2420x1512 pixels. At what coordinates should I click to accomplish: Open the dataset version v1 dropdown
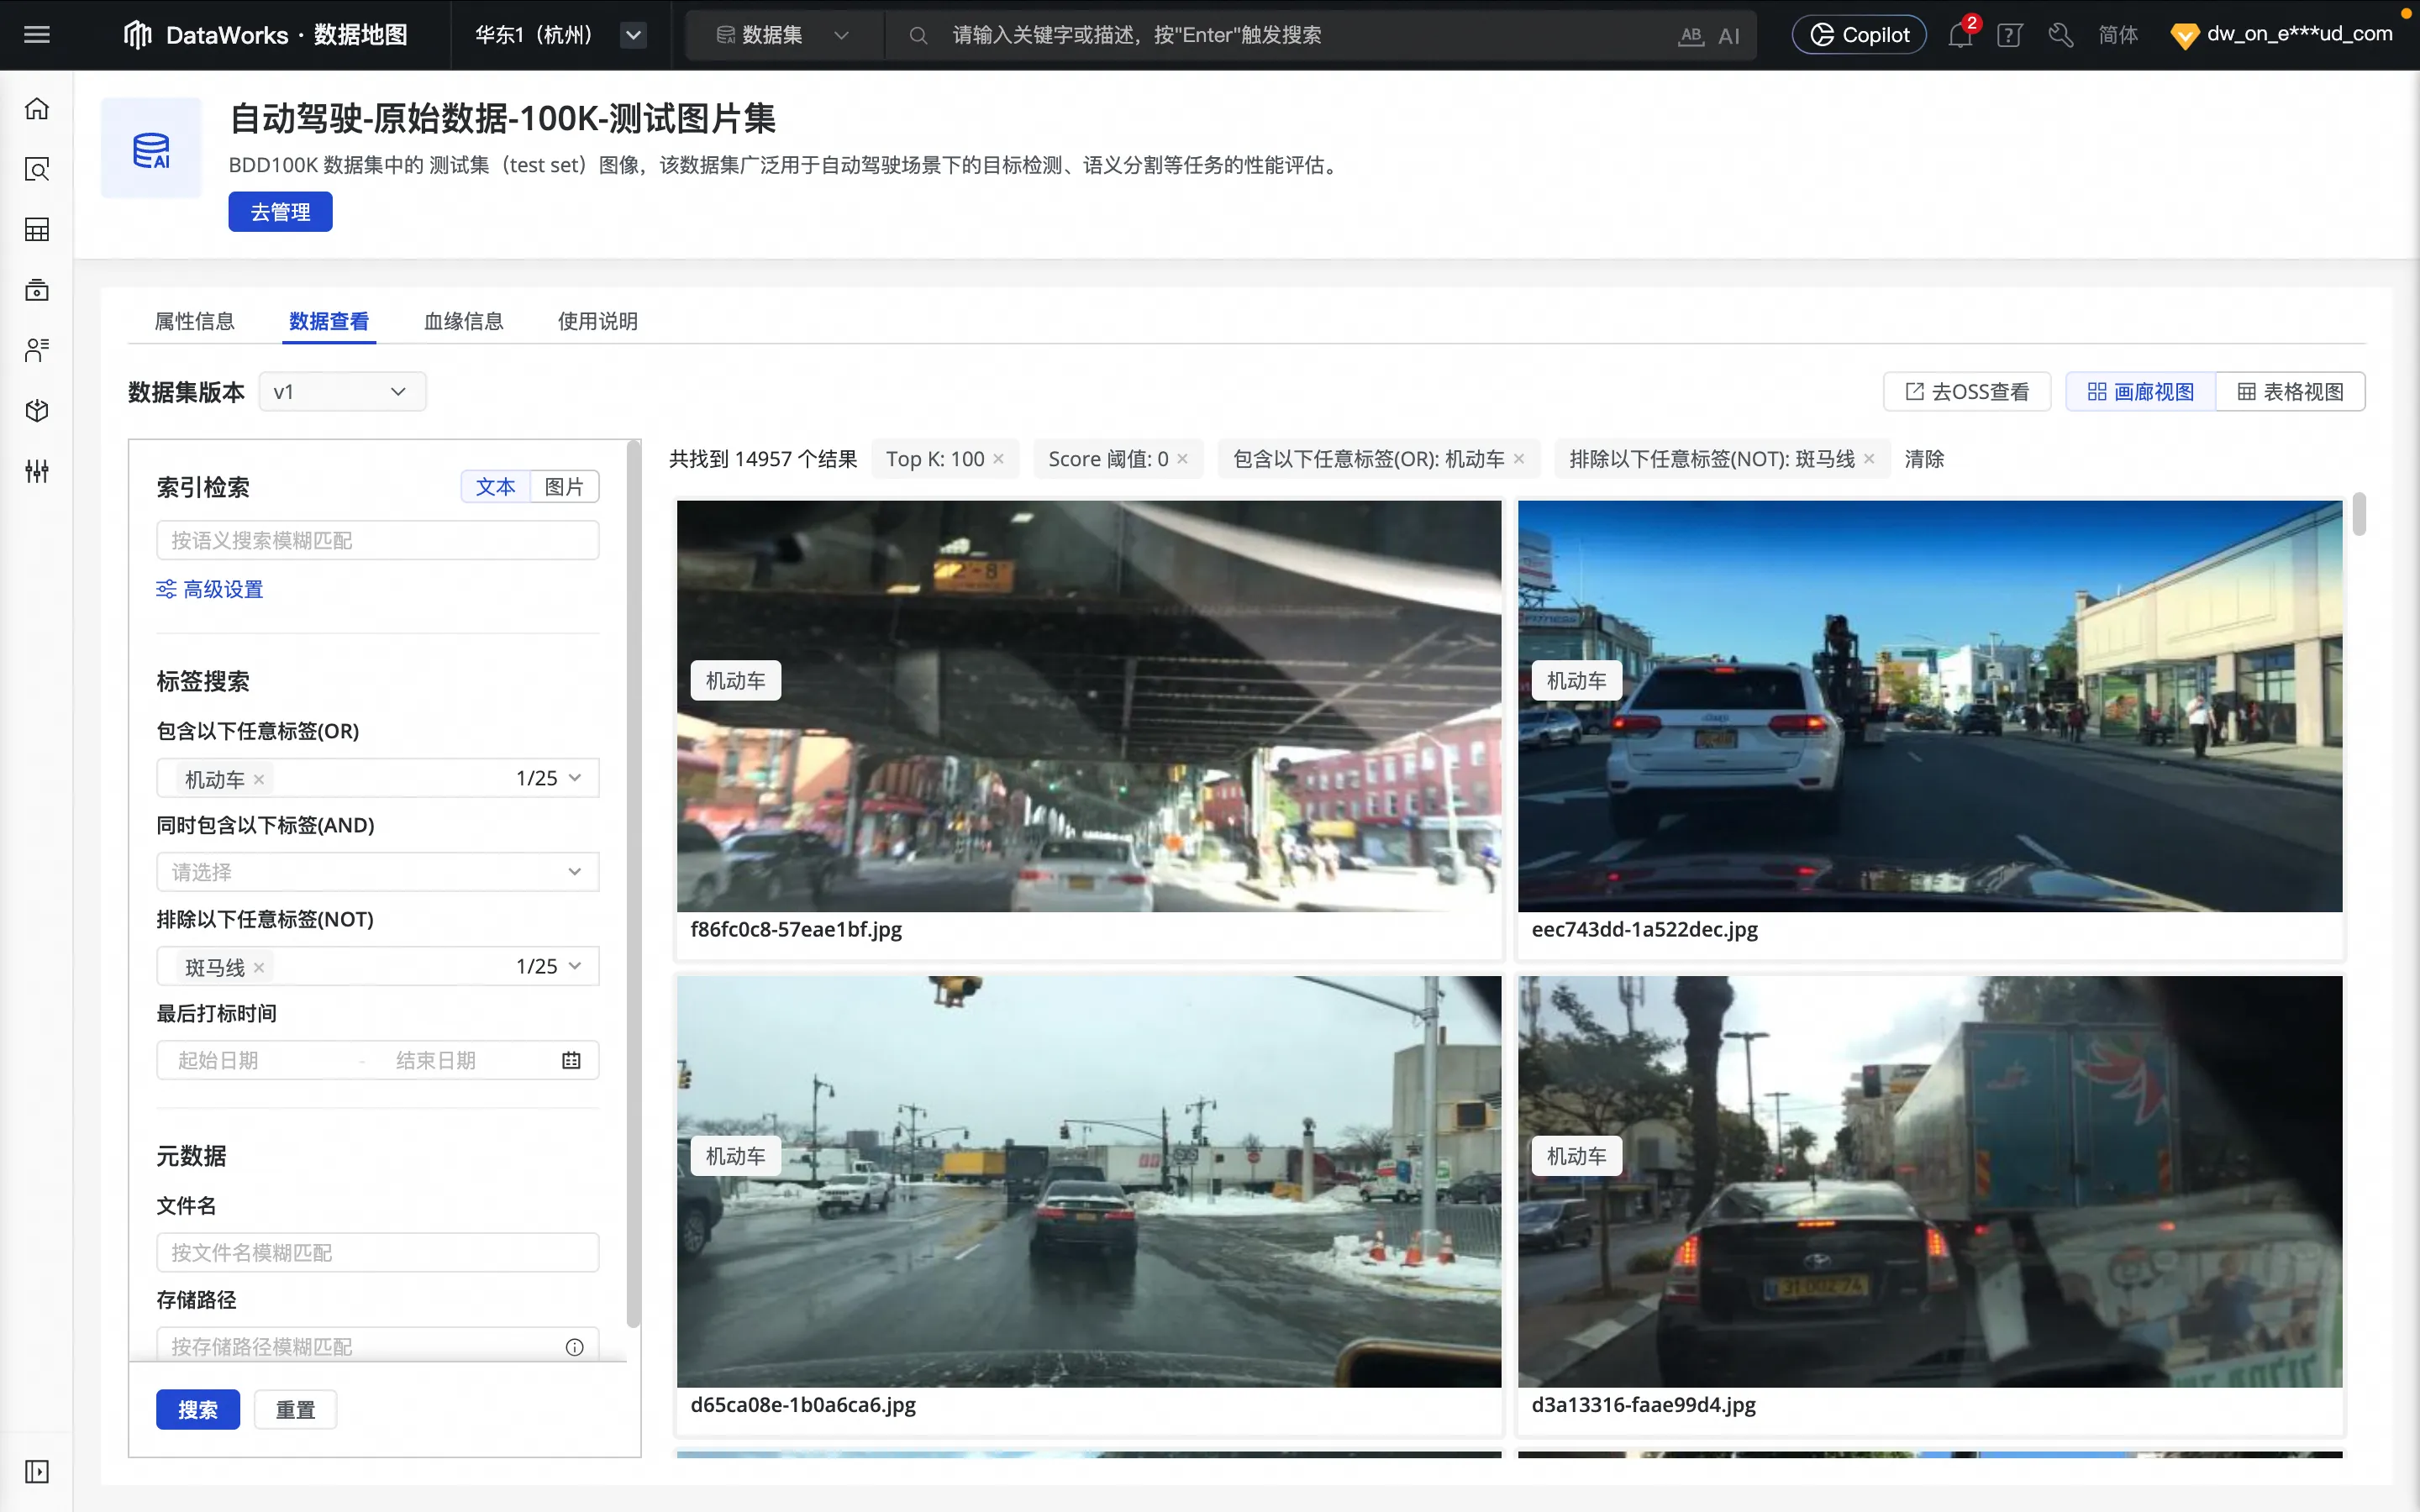[342, 391]
